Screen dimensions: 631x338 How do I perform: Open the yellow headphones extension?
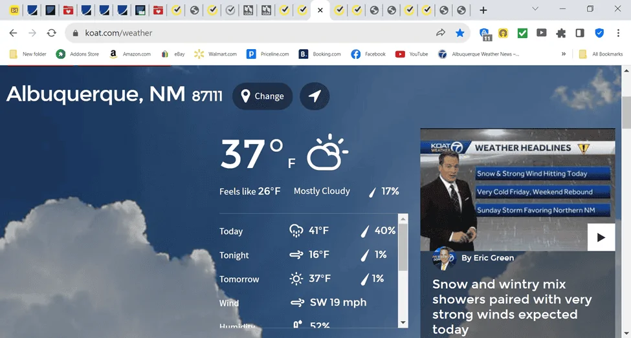click(x=503, y=33)
